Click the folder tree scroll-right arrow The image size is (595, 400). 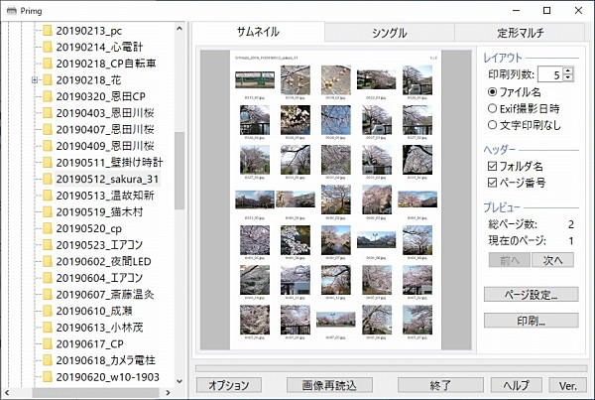[x=169, y=393]
